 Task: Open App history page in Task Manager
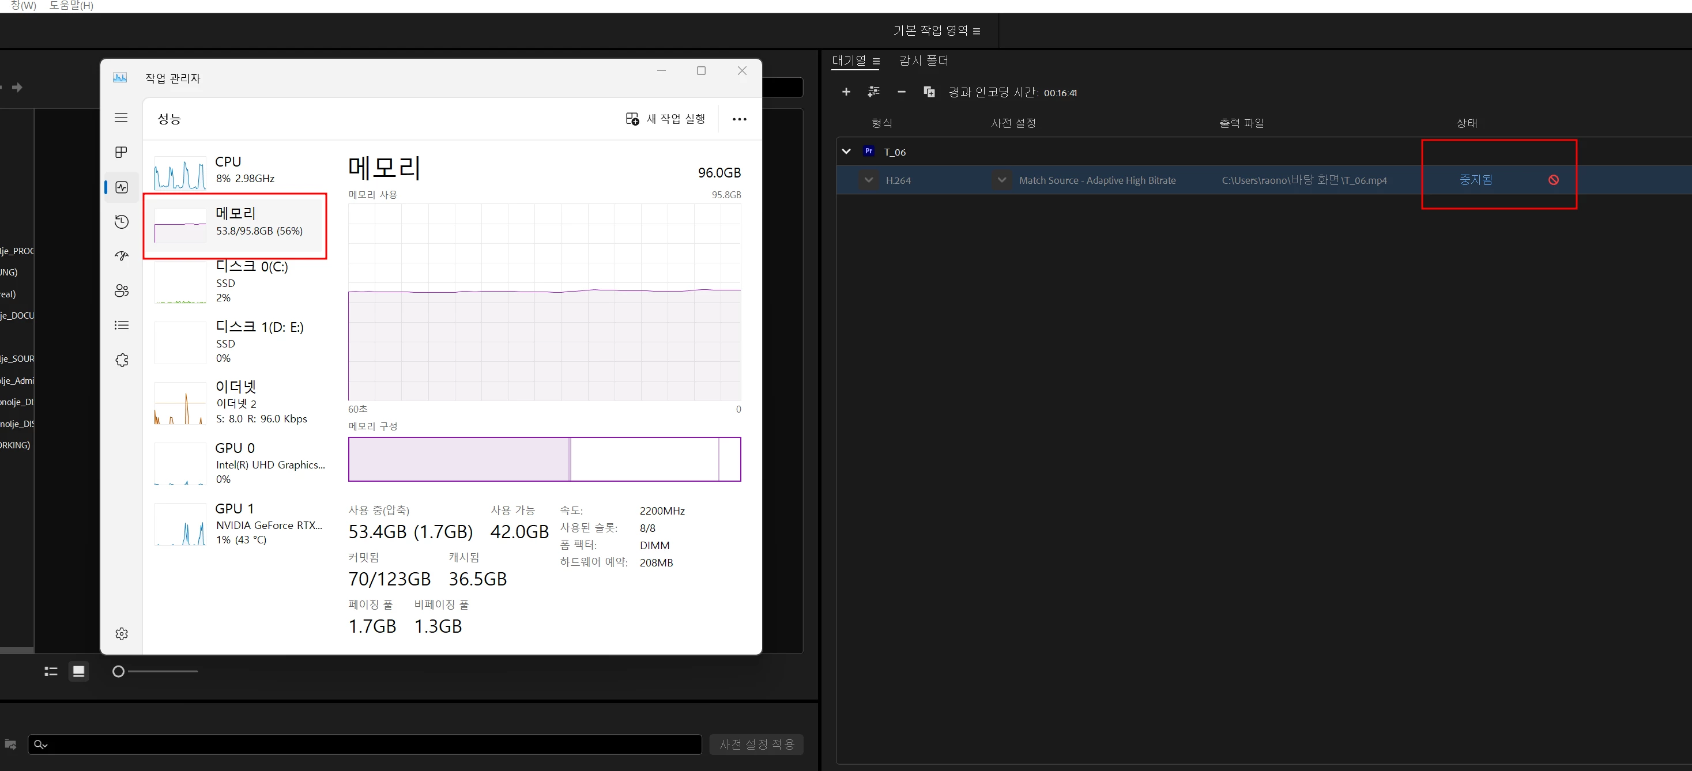click(x=122, y=222)
